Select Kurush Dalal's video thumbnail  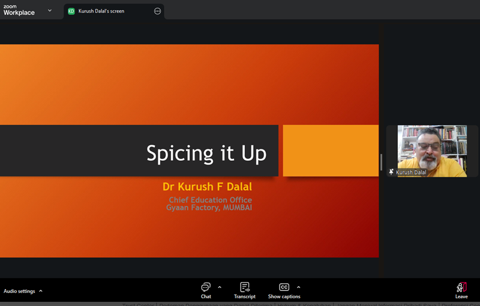coord(432,151)
